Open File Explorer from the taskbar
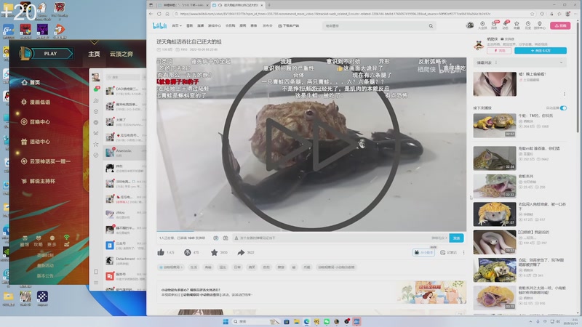Image resolution: width=582 pixels, height=327 pixels. coord(297,321)
